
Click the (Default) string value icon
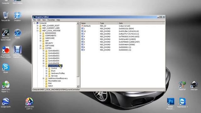(x=82, y=26)
